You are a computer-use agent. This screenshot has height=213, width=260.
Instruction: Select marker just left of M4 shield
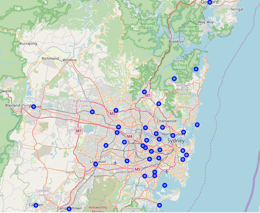(x=124, y=142)
